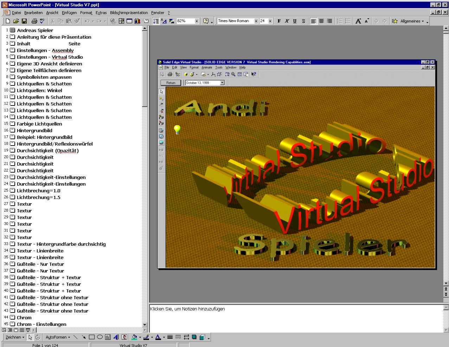Viewport: 449px width, 347px height.
Task: Toggle italic formatting (K)
Action: pyautogui.click(x=287, y=21)
